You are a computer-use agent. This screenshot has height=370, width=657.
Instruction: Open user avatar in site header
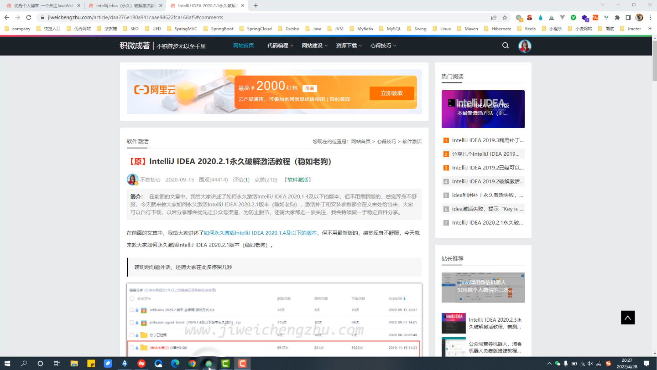tap(525, 46)
